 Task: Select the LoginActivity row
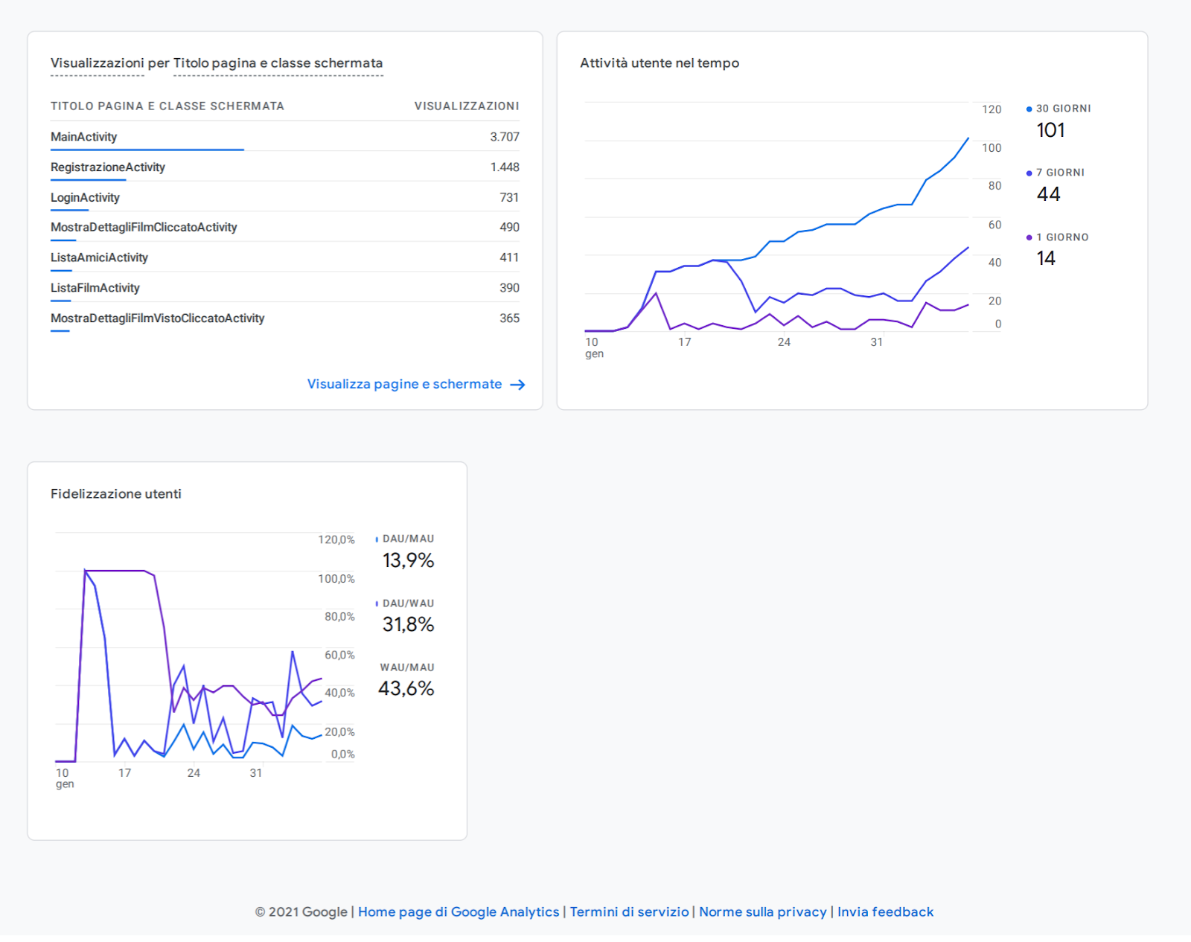[x=284, y=198]
